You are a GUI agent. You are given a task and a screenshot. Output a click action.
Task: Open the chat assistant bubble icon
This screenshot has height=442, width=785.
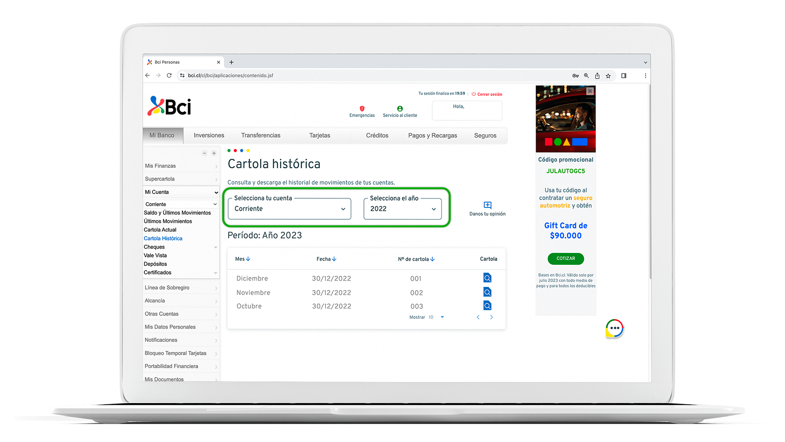click(615, 328)
